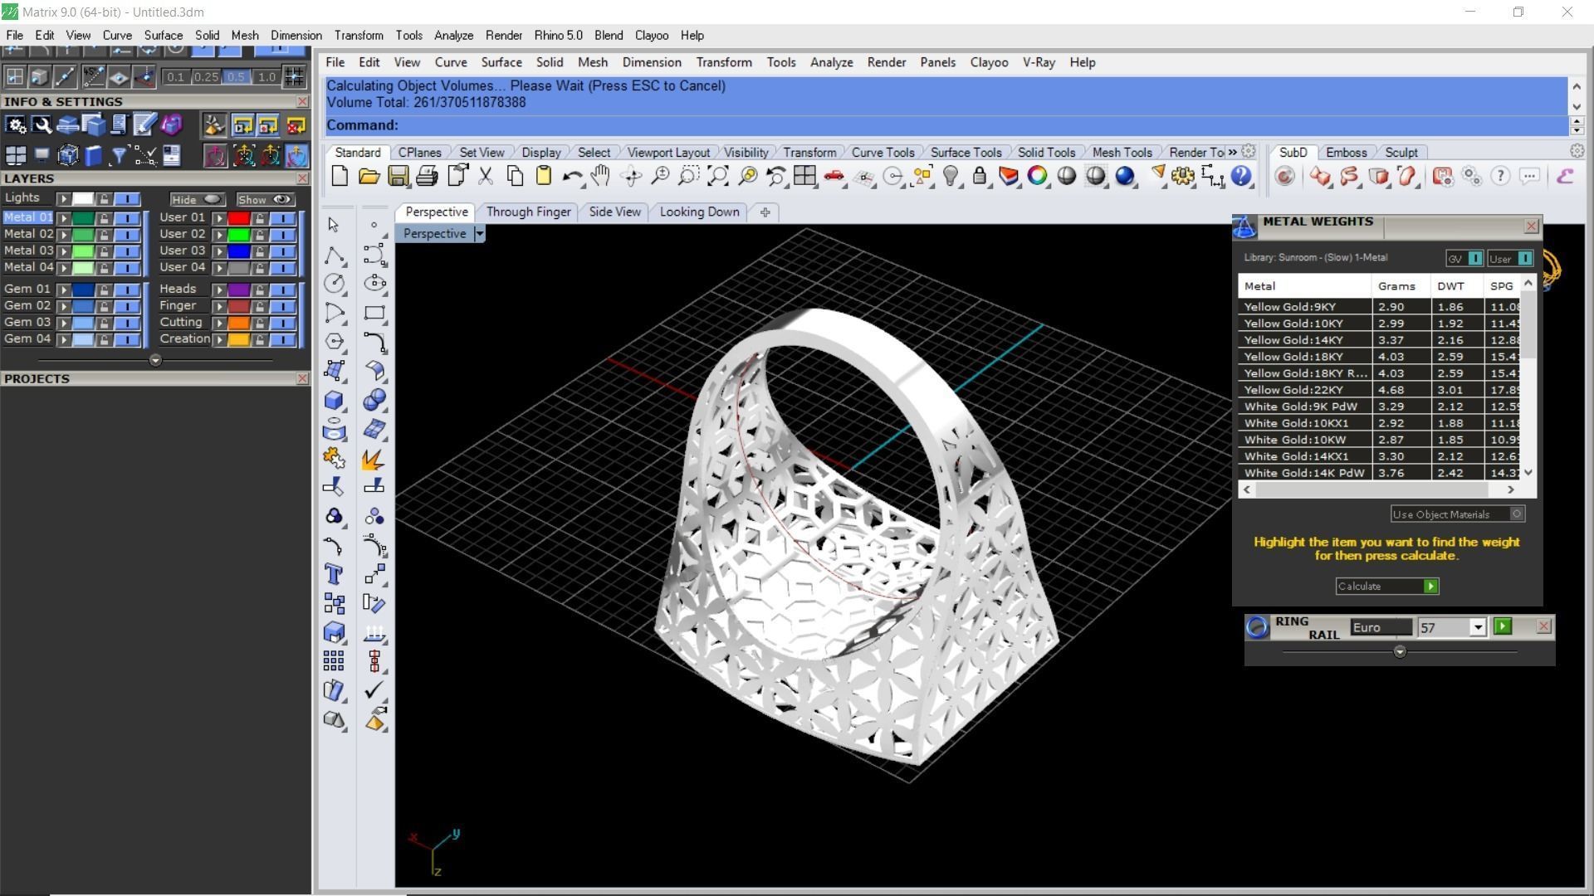This screenshot has width=1594, height=896.
Task: Click the Print toolbar icon
Action: [x=427, y=176]
